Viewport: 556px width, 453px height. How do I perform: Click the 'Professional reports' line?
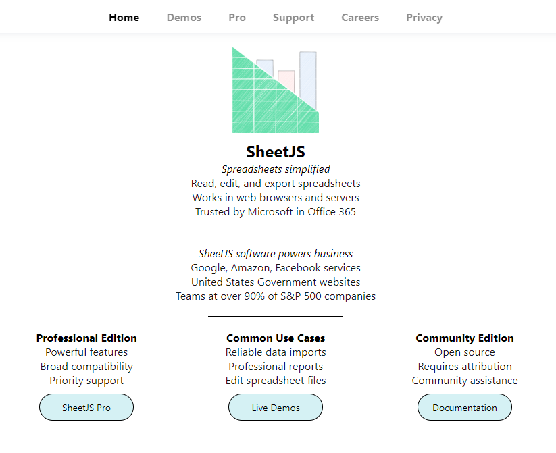click(x=276, y=366)
